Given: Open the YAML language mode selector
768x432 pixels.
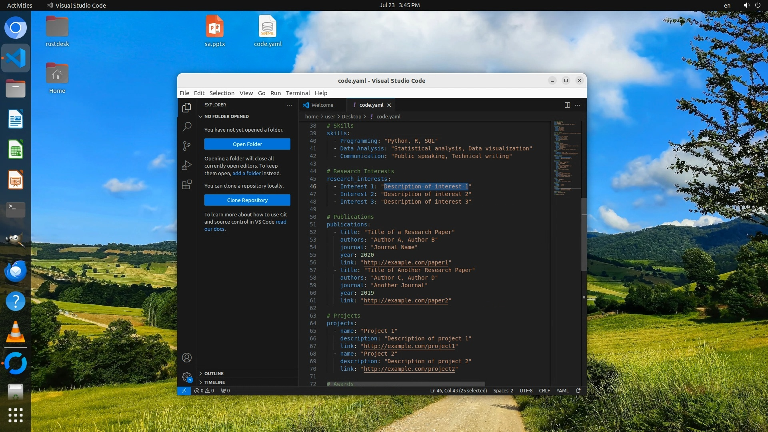Looking at the screenshot, I should (x=562, y=391).
